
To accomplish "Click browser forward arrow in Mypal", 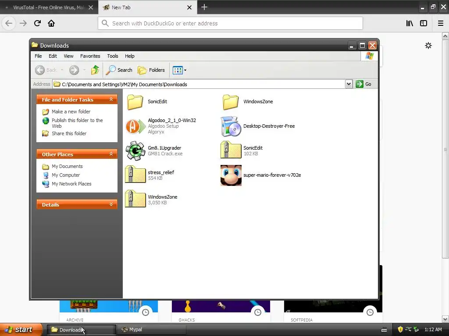I will [x=23, y=23].
